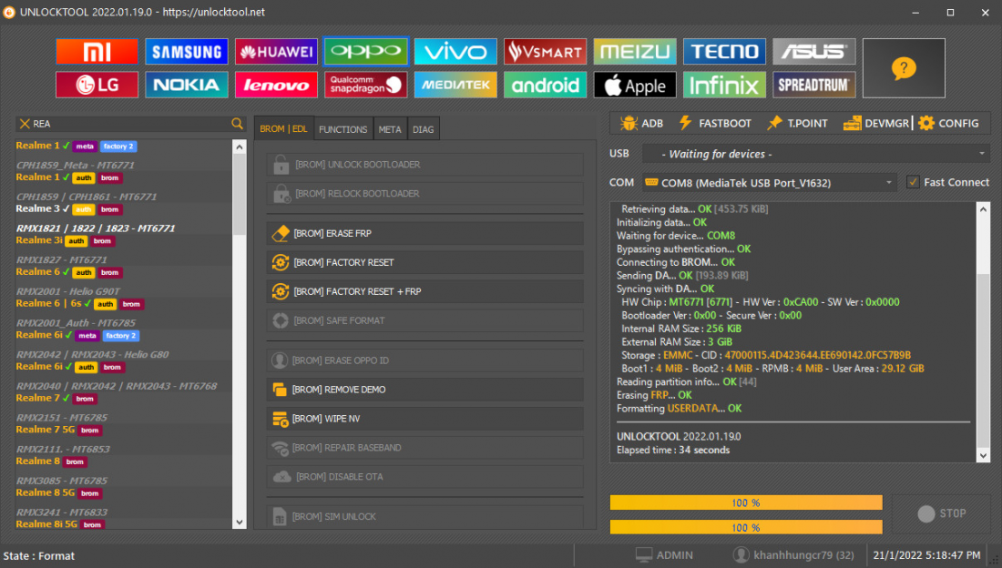The image size is (1002, 568).
Task: Run [BROM] FACTORY RESET
Action: [425, 262]
